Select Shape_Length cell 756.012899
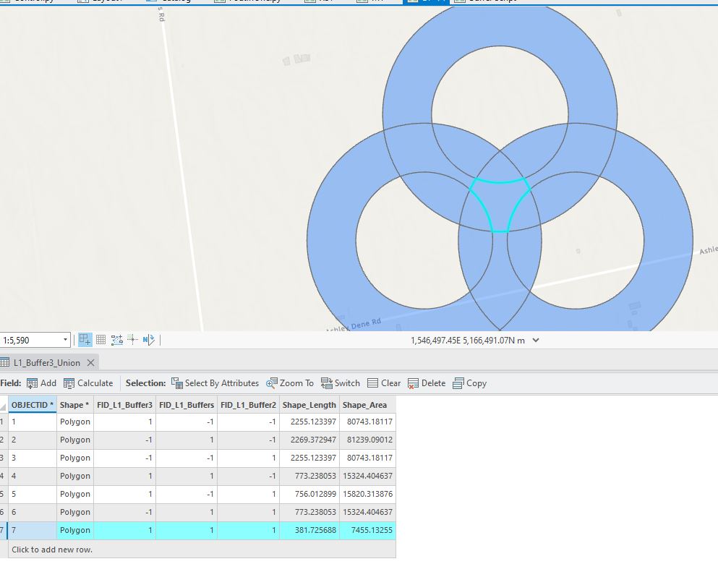 [309, 495]
